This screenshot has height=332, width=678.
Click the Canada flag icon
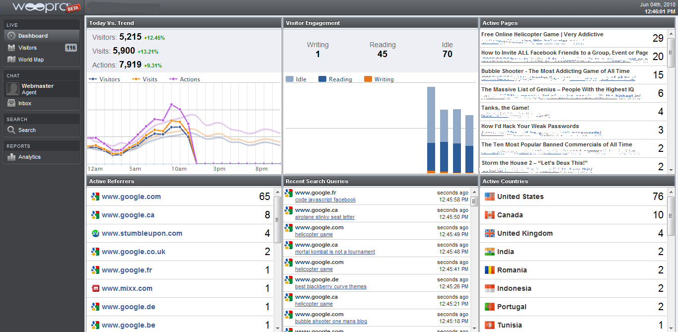click(490, 215)
